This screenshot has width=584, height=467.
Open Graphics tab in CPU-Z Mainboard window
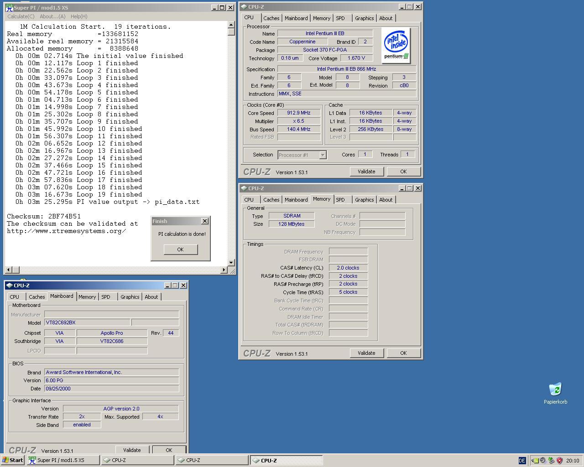point(130,297)
